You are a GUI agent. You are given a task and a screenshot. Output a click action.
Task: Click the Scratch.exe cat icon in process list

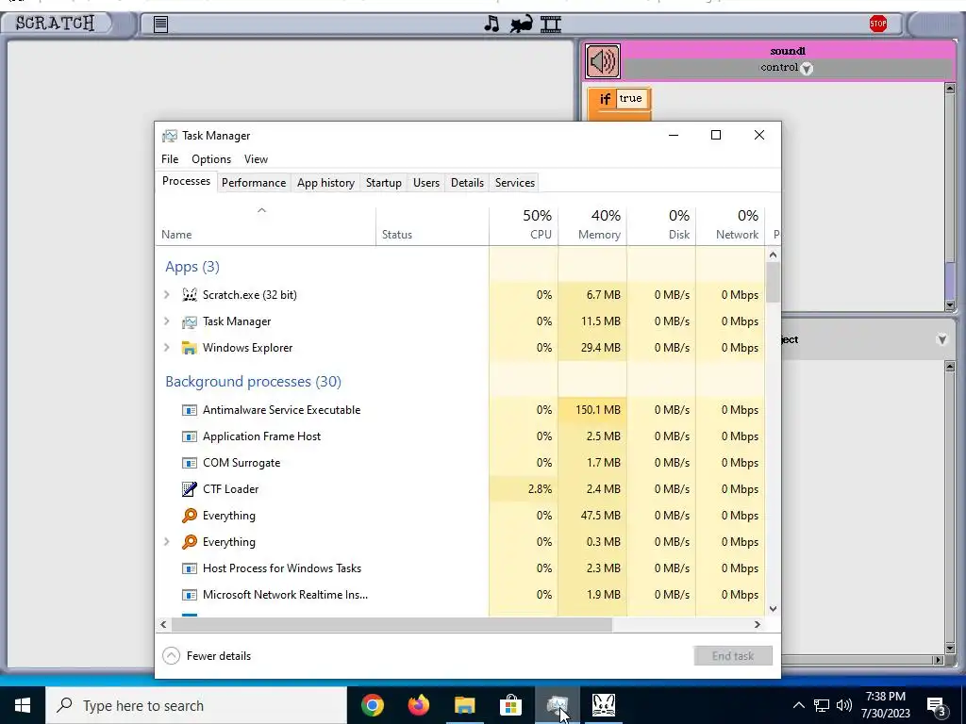(189, 295)
